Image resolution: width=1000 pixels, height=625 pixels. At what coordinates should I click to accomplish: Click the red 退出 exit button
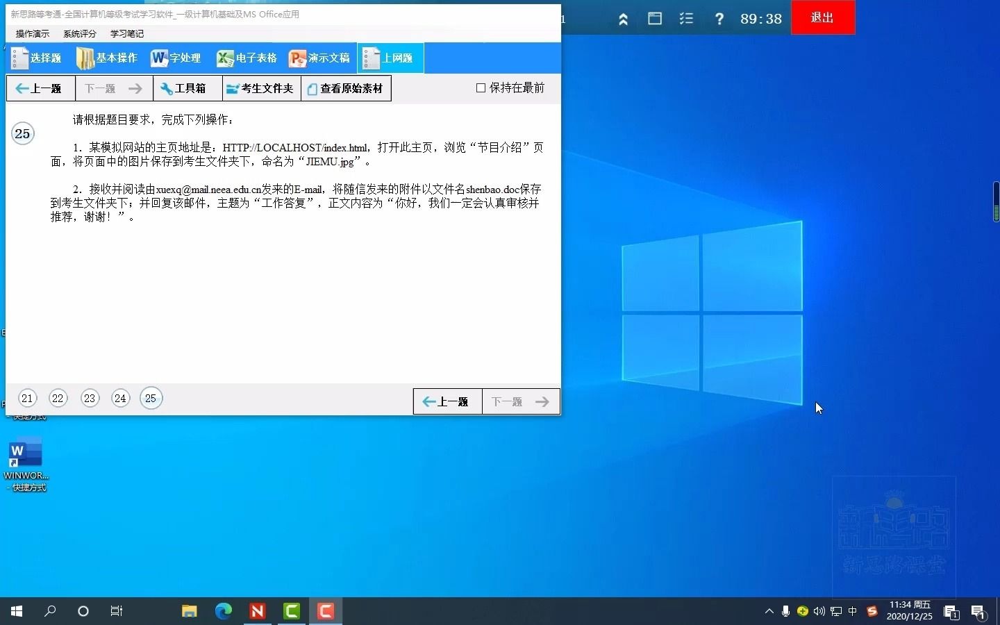822,17
